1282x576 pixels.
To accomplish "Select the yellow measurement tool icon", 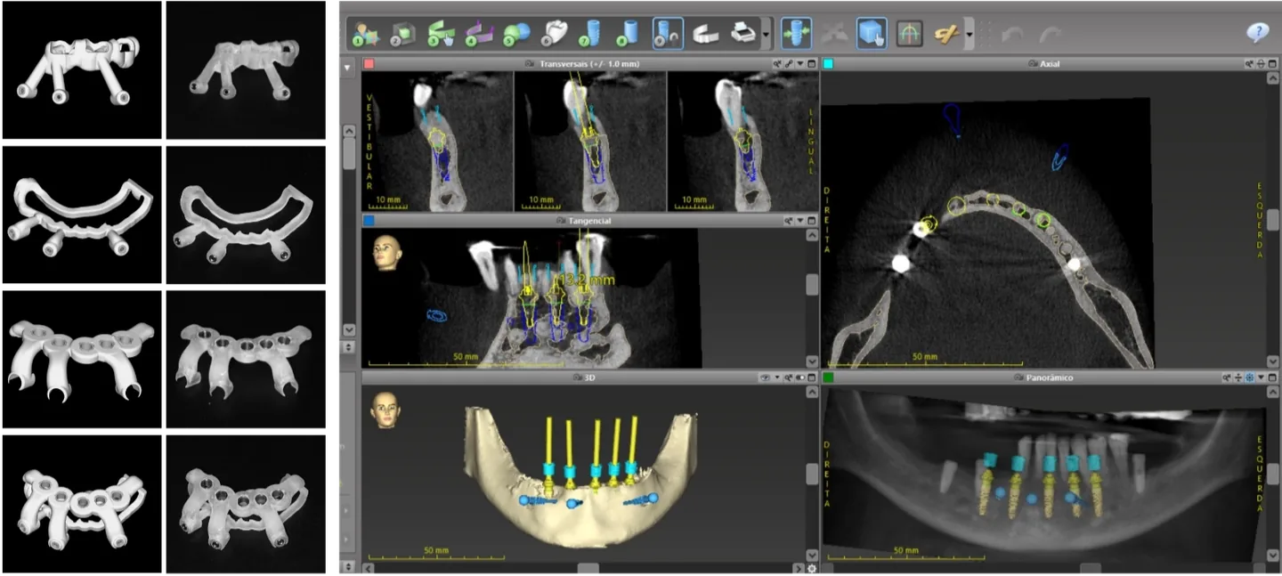I will [x=946, y=33].
